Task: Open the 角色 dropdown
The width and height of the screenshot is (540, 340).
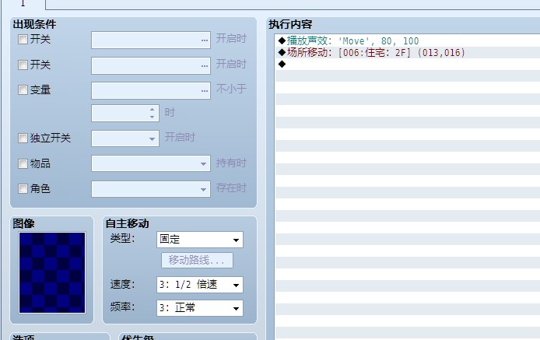Action: [x=204, y=189]
